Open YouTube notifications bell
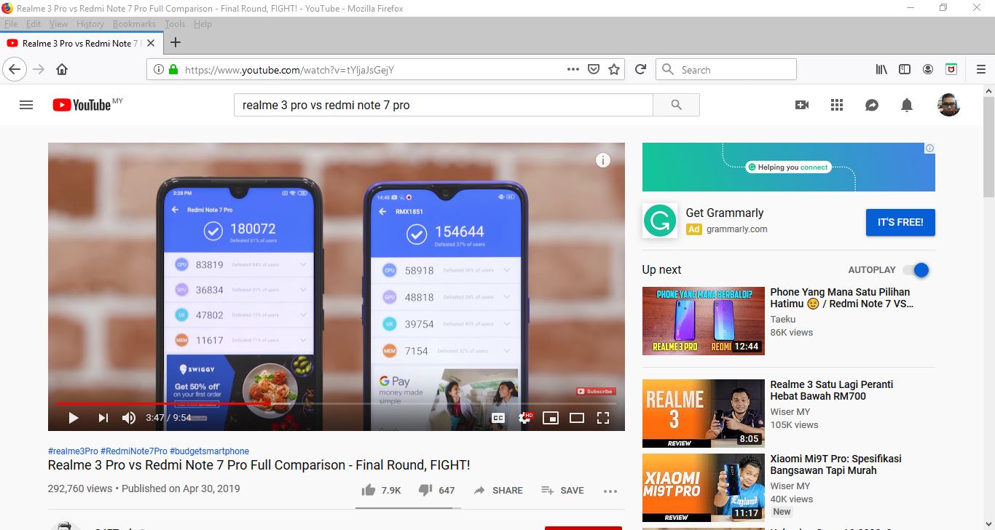 click(x=907, y=105)
